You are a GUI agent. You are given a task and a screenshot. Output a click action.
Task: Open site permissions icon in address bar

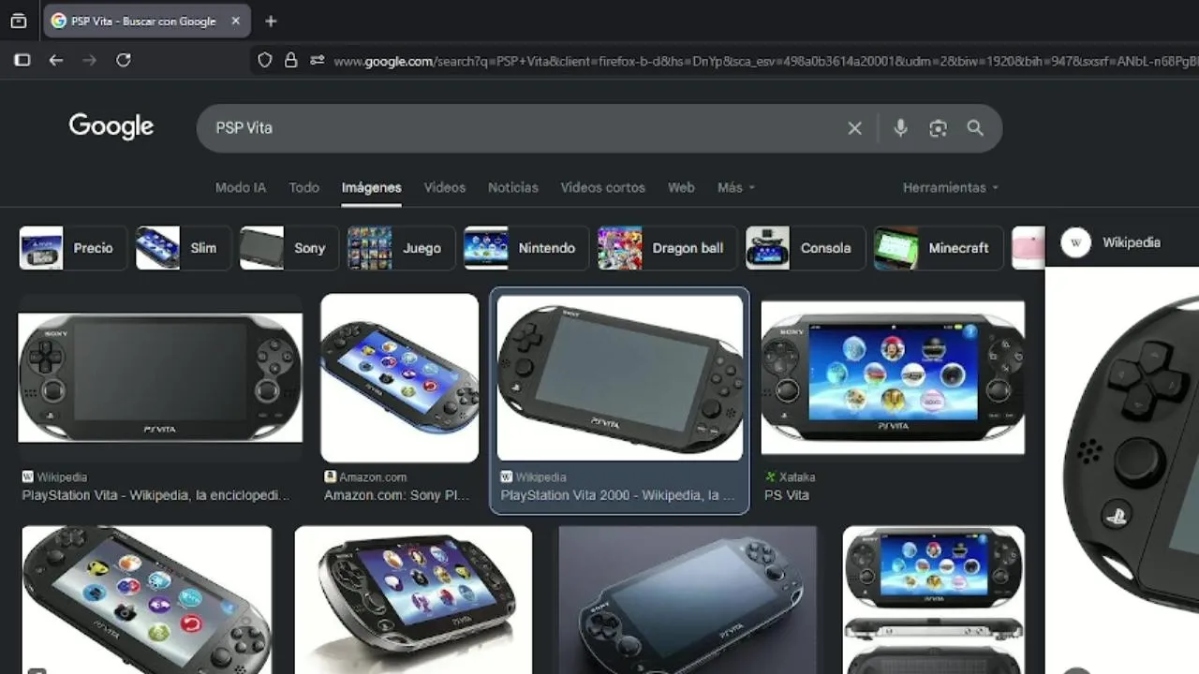click(318, 60)
